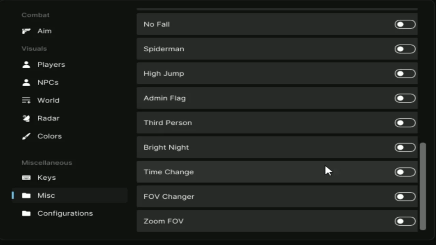Click the gun icon next to Aim

(x=26, y=31)
